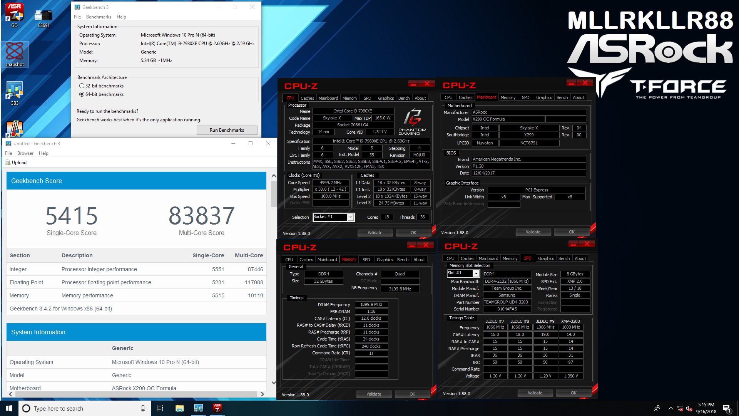Click Validate in CPU-Z Memory window
The height and width of the screenshot is (416, 739).
tap(374, 394)
